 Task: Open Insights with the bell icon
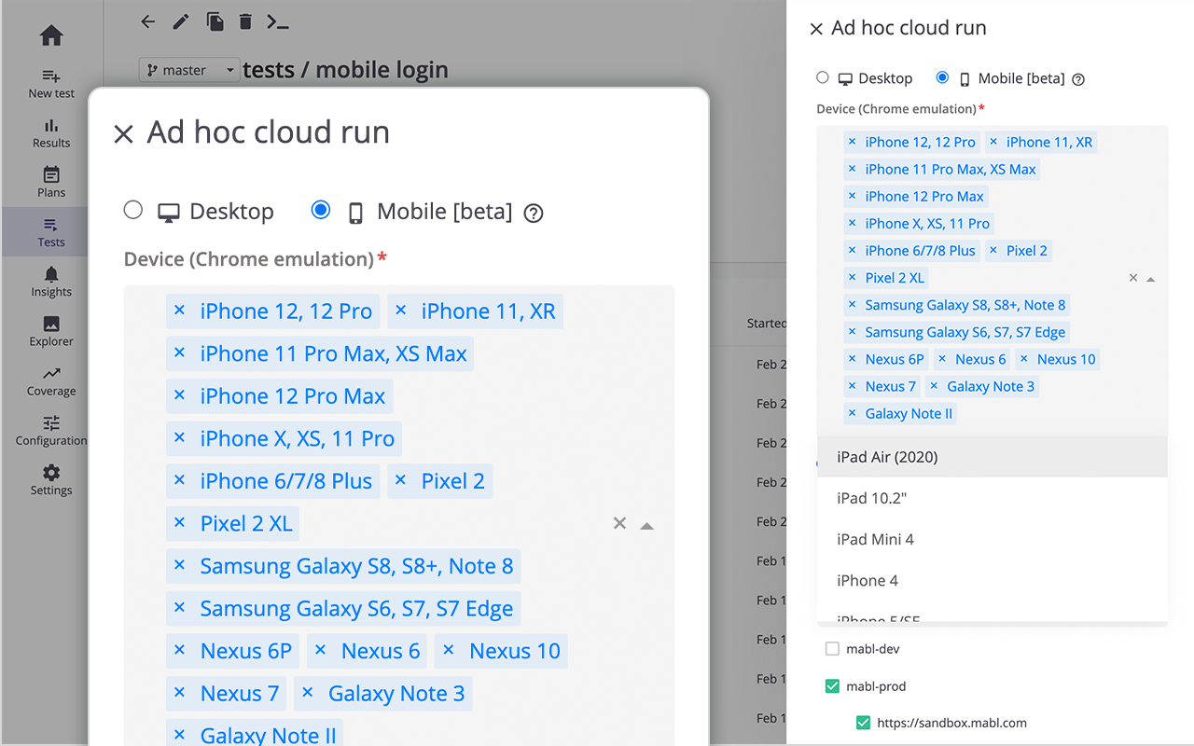tap(51, 281)
